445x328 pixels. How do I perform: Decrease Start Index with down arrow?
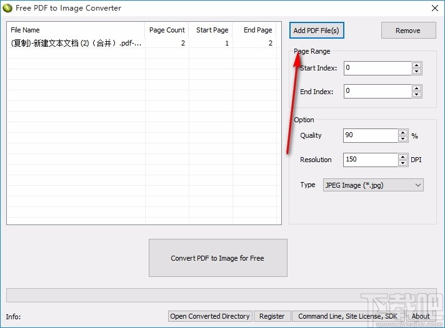coord(417,71)
